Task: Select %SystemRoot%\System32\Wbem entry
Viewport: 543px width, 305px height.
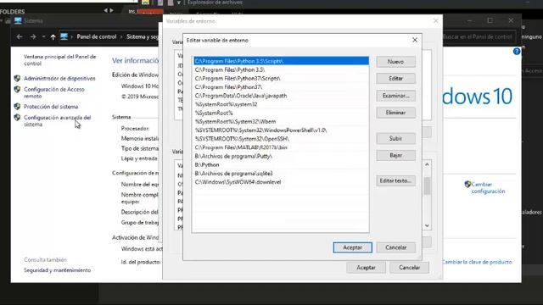Action: tap(281, 121)
